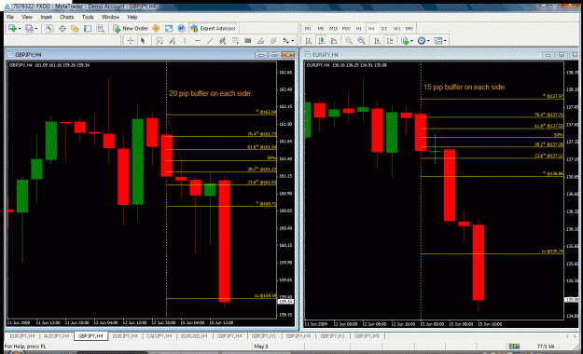This screenshot has width=583, height=354.
Task: Expand the Profiles dropdown arrow
Action: pos(36,29)
